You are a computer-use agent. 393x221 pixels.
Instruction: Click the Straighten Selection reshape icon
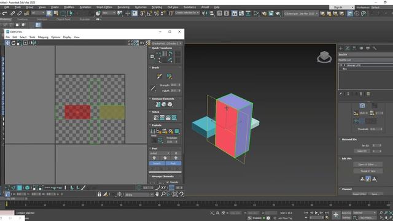click(x=158, y=104)
